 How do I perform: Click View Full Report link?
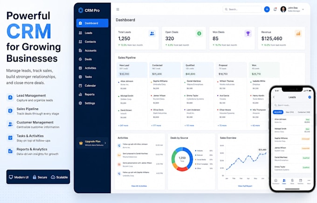(245, 186)
